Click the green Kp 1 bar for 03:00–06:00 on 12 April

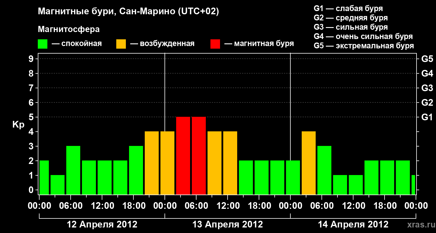(58, 185)
